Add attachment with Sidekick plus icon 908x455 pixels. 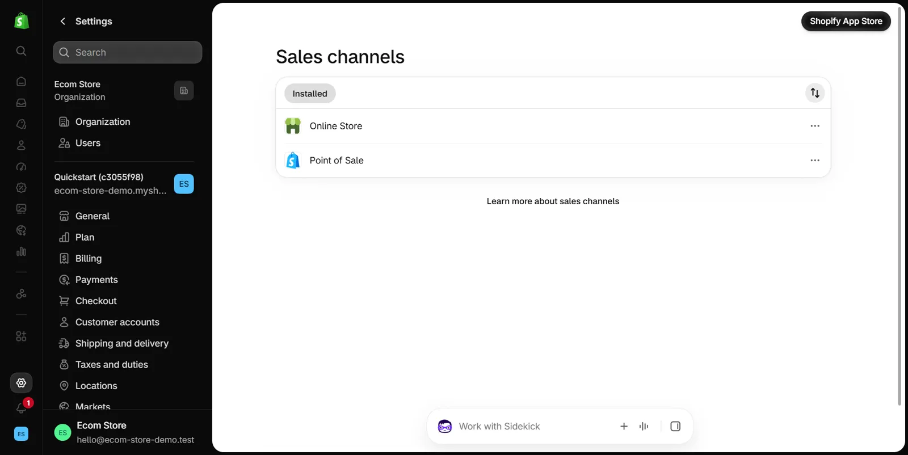coord(624,426)
